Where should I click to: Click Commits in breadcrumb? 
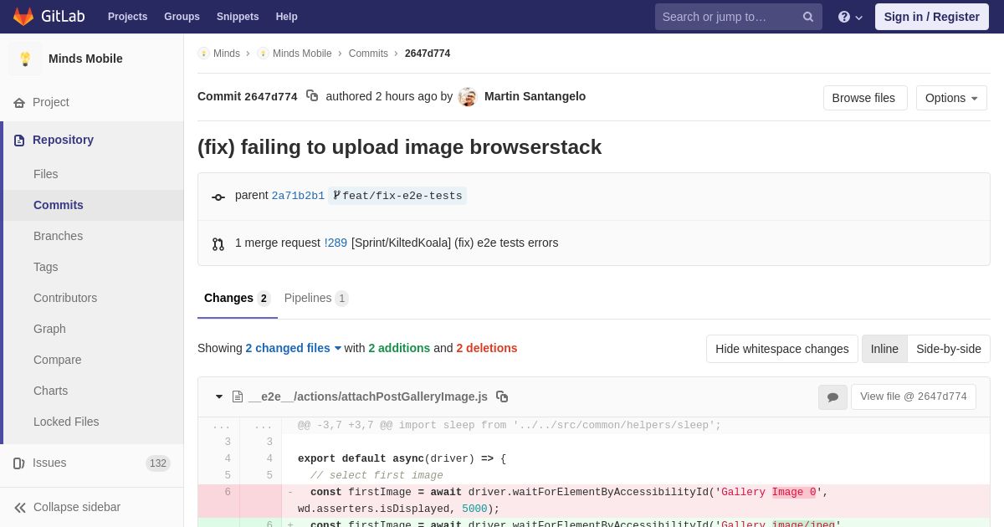(368, 54)
